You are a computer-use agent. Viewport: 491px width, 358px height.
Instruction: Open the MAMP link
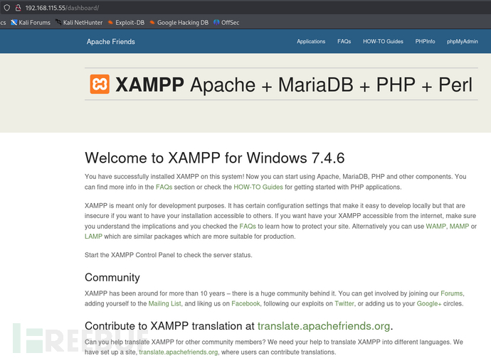point(460,226)
